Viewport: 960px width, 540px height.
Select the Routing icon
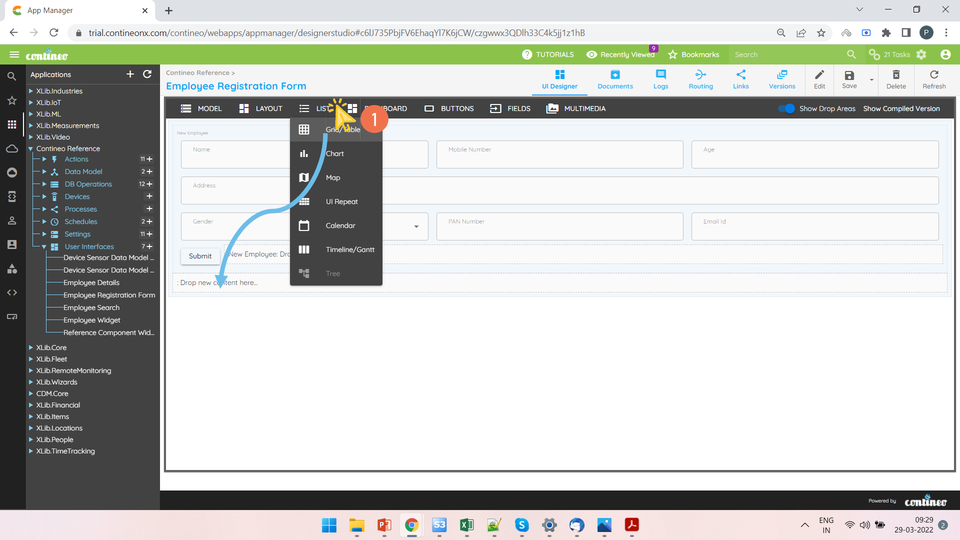point(700,79)
